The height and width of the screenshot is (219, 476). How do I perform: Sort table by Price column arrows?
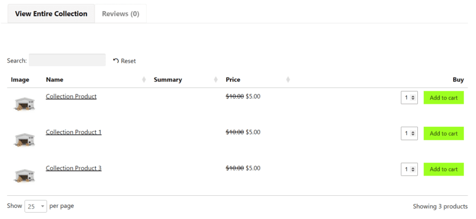pyautogui.click(x=288, y=80)
